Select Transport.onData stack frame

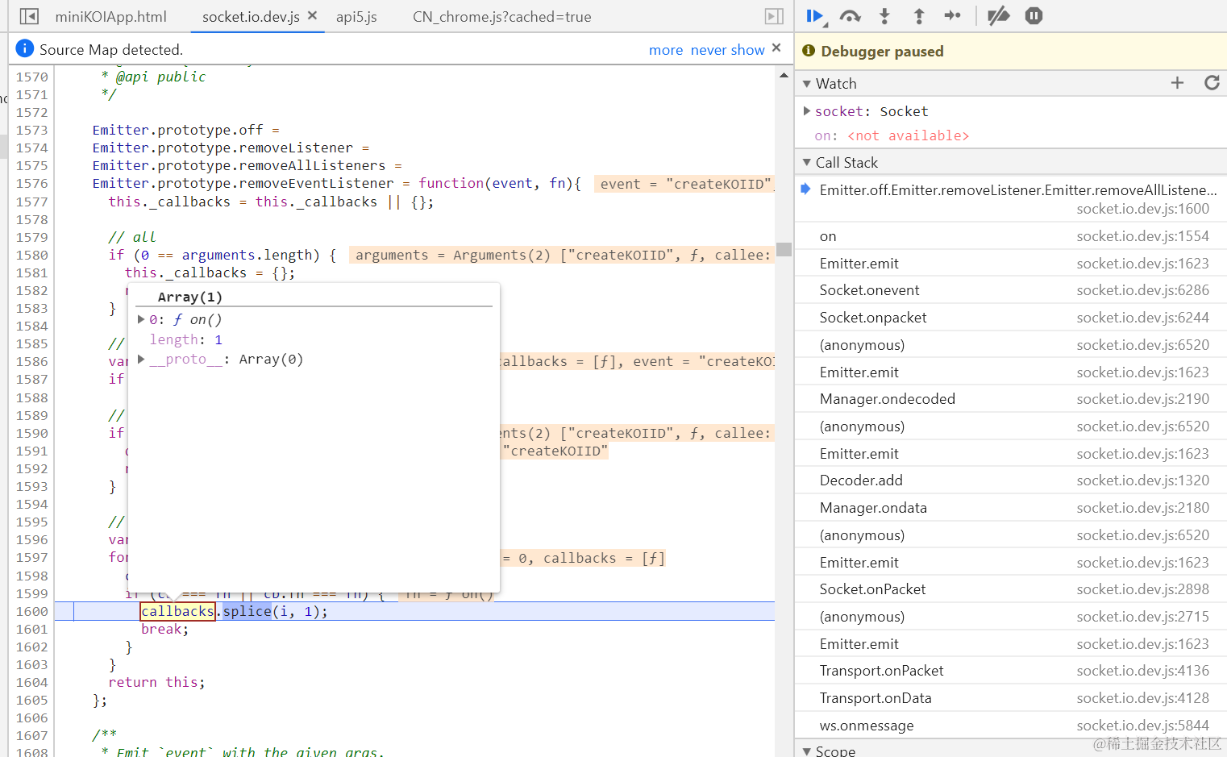[x=1011, y=698]
